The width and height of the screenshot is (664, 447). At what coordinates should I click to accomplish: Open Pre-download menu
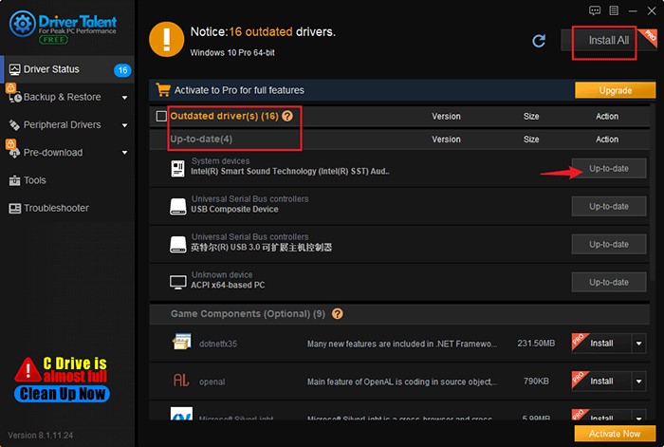click(67, 153)
